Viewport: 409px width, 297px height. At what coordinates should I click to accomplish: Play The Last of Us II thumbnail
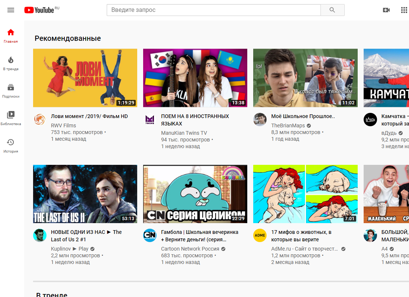tap(85, 194)
